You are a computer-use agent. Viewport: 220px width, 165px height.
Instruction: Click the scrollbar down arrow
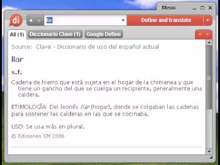point(209,151)
